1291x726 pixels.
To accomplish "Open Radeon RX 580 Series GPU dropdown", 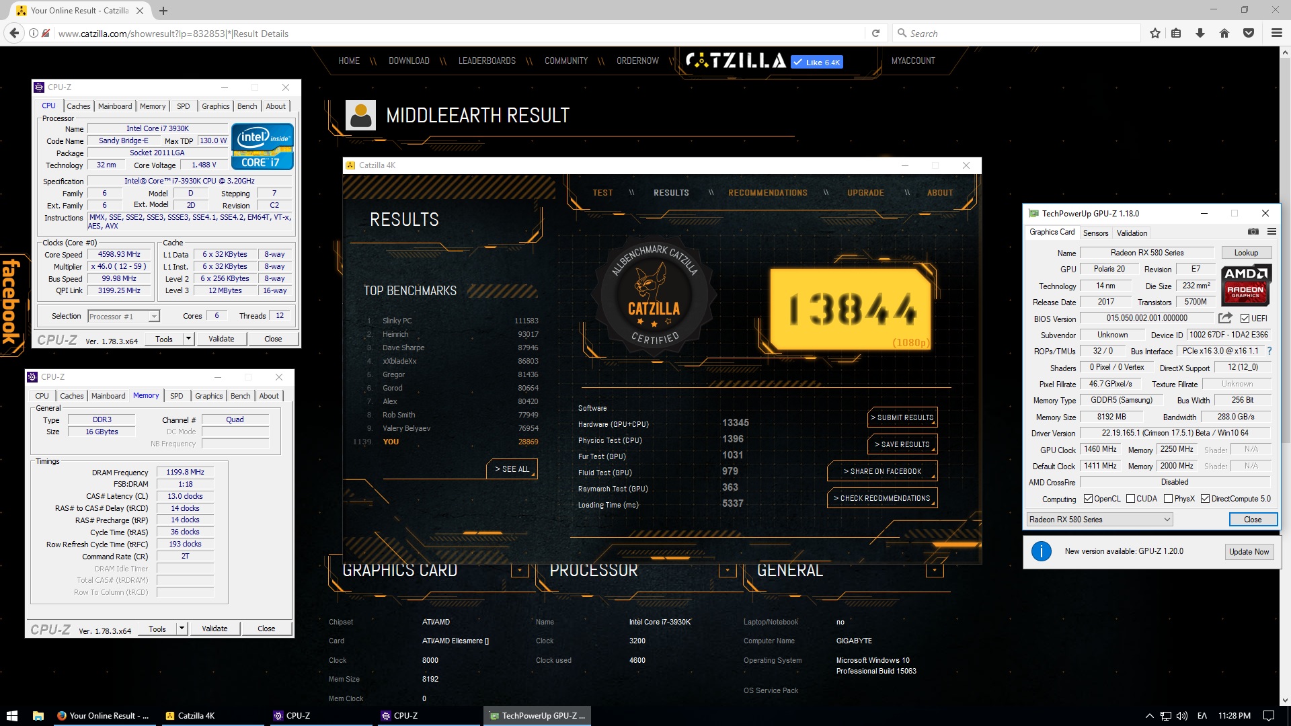I will coord(1099,520).
